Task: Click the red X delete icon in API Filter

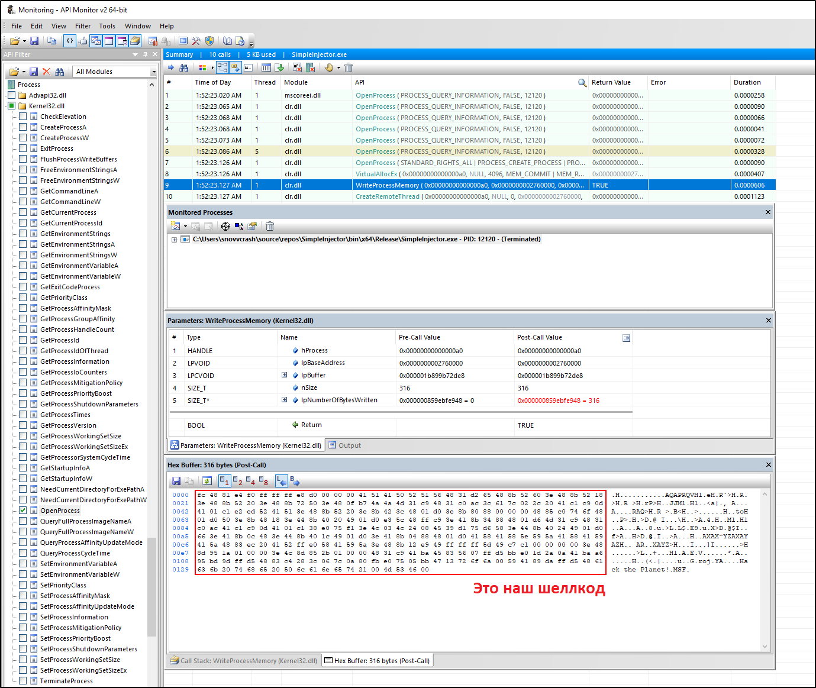Action: tap(46, 72)
